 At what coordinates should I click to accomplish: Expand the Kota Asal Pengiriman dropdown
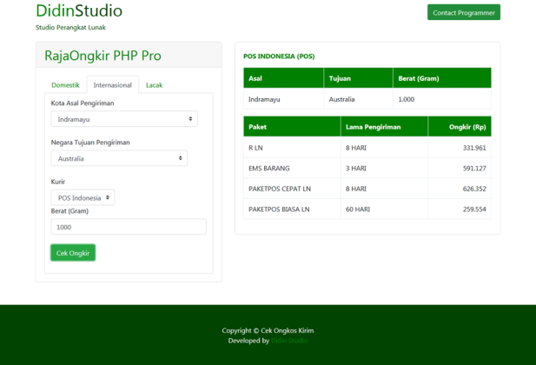[x=124, y=119]
